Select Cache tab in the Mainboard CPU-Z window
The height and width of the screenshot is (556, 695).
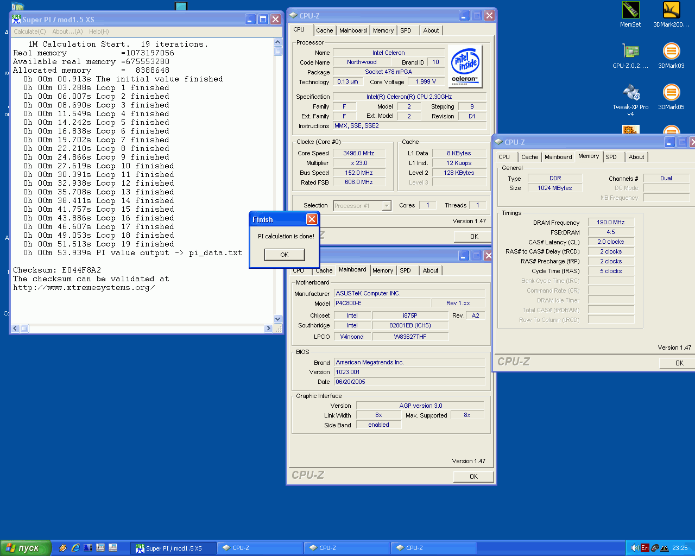[324, 270]
